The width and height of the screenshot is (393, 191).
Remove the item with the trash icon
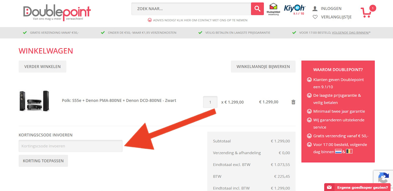[293, 102]
